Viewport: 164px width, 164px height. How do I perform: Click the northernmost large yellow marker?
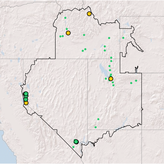(x=89, y=14)
